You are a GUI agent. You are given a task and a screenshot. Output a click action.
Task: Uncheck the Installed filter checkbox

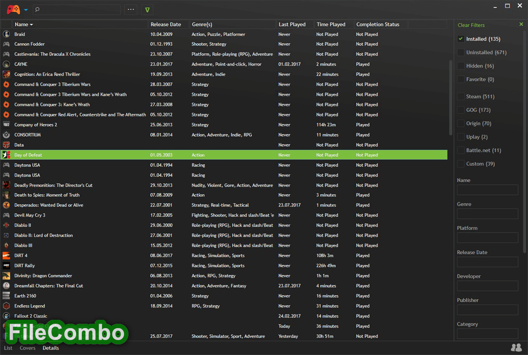click(x=461, y=39)
